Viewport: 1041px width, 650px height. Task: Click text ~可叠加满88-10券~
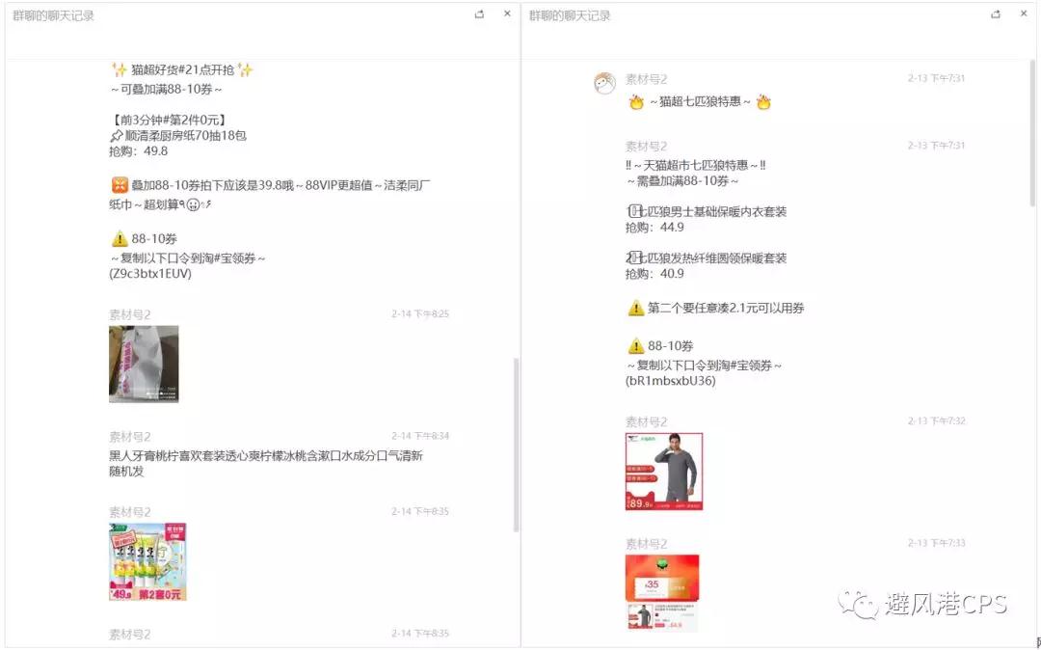(166, 89)
